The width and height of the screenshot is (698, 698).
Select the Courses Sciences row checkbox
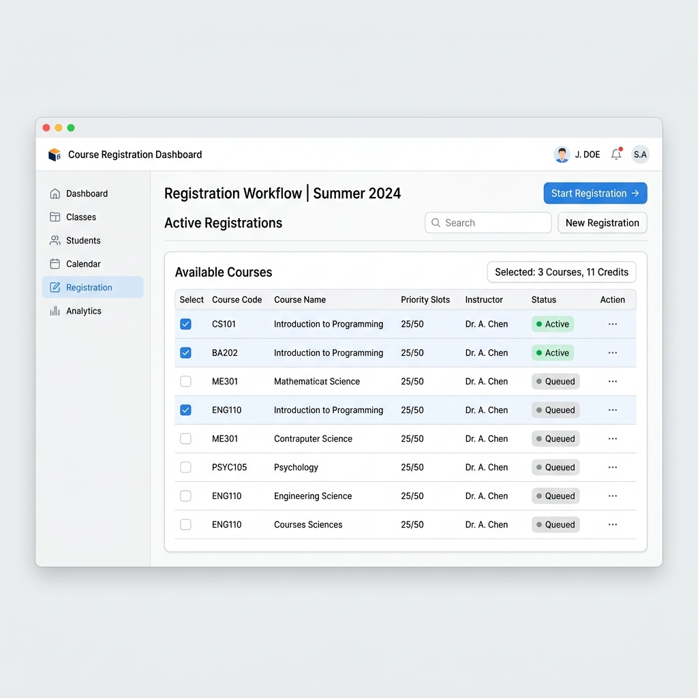(185, 524)
